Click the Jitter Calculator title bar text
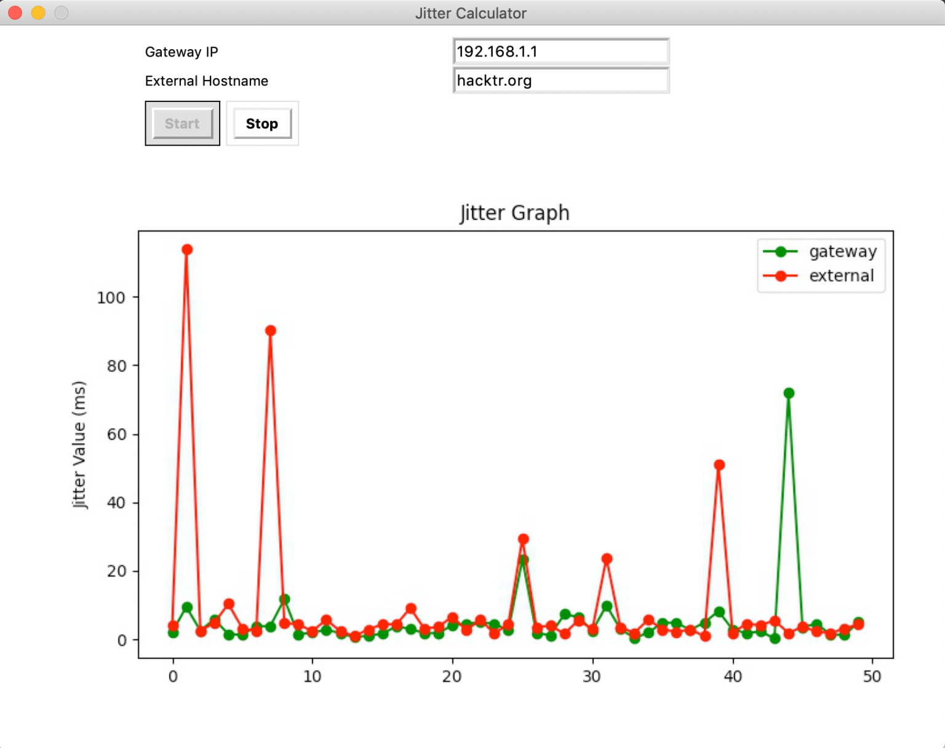This screenshot has width=945, height=748. 471,13
